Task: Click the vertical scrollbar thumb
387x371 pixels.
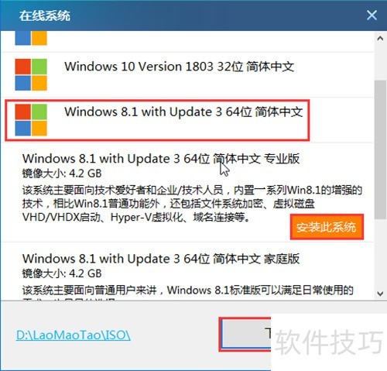Action: 380,149
